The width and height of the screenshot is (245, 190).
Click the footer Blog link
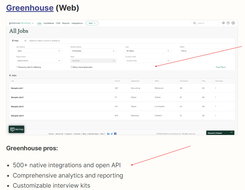[x=84, y=134]
